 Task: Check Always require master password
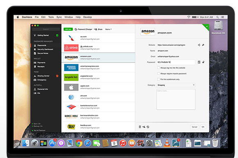[x=158, y=73]
